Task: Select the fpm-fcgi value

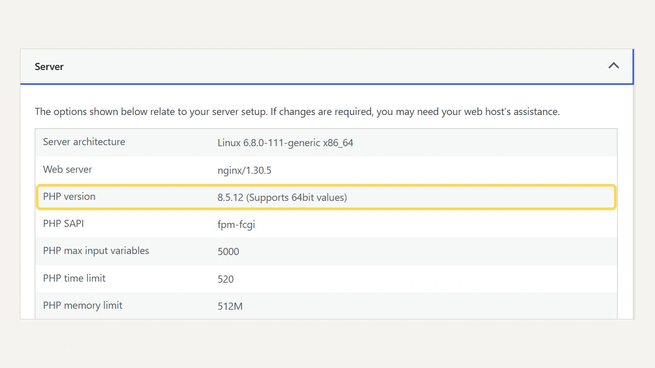Action: tap(236, 225)
